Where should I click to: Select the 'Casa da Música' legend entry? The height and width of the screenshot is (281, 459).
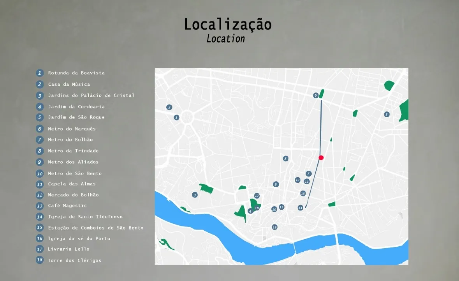69,84
